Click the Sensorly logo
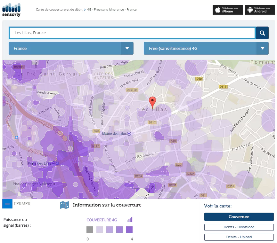This screenshot has width=277, height=243. click(x=11, y=10)
